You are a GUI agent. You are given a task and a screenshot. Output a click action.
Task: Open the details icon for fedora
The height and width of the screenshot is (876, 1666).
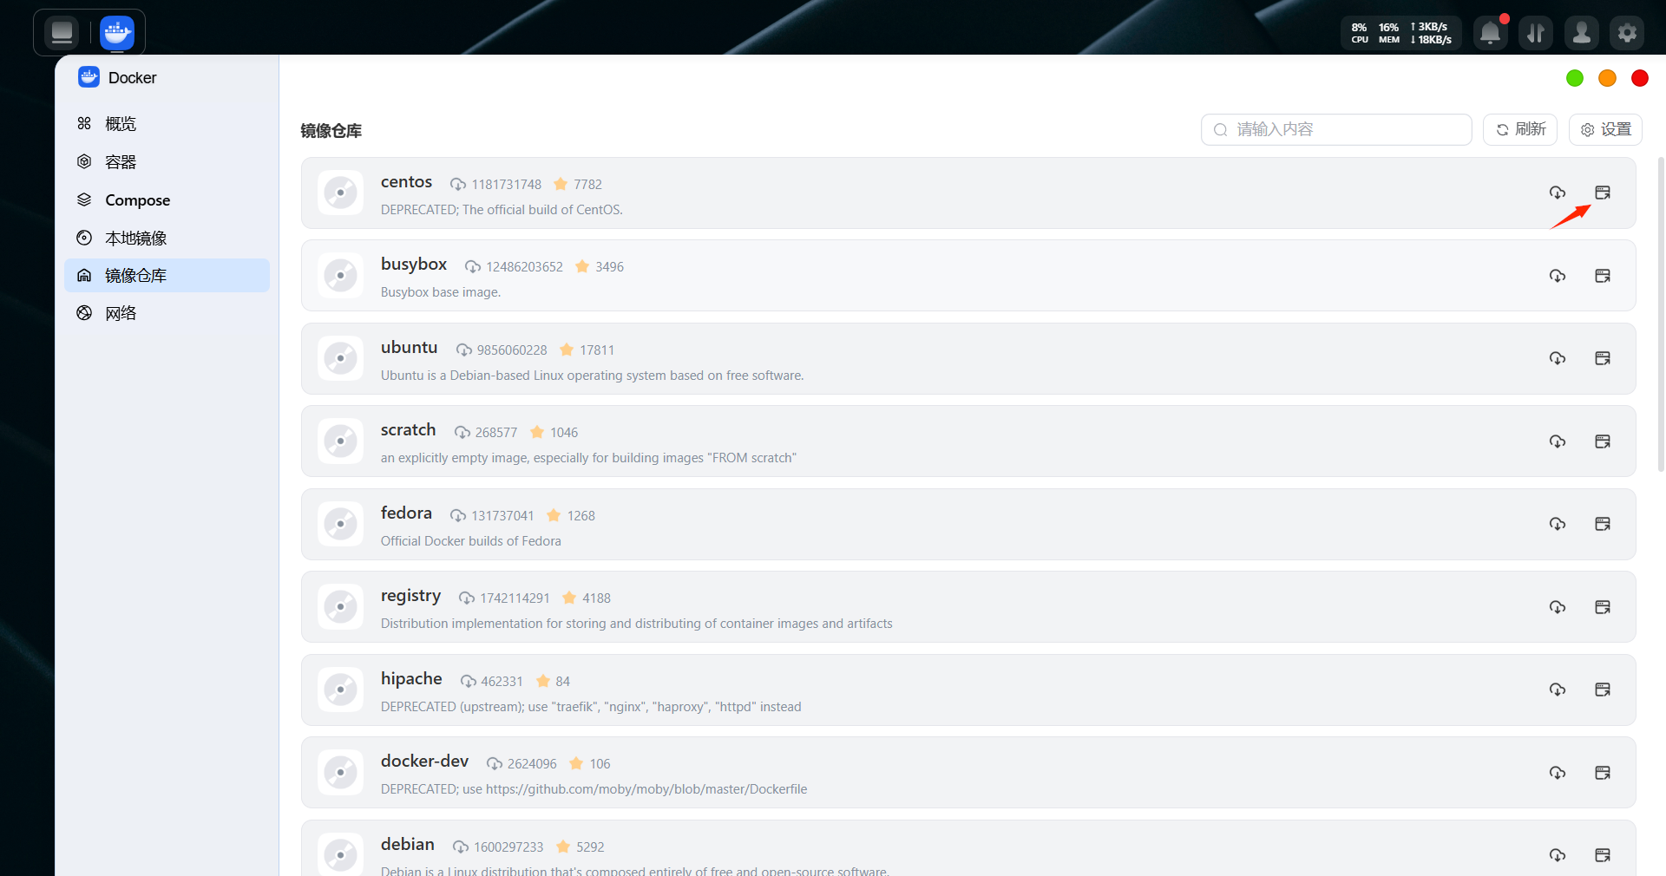click(x=1603, y=524)
